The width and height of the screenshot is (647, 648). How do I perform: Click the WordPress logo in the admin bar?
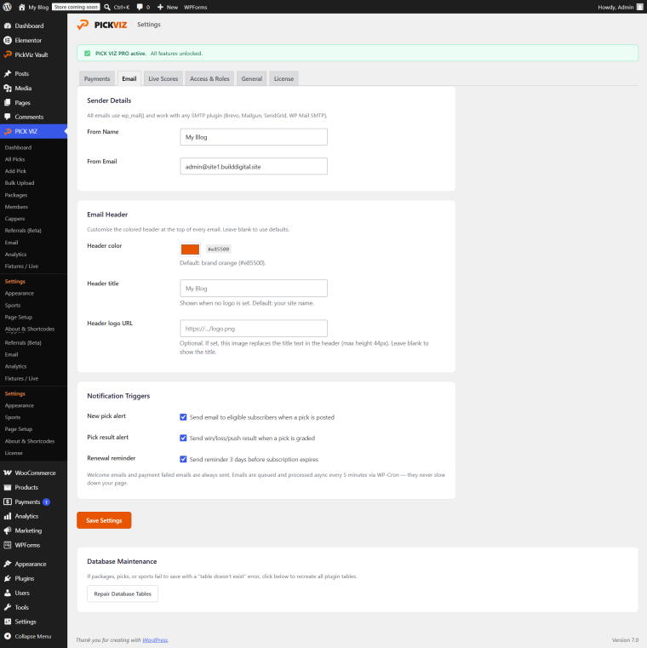(8, 7)
